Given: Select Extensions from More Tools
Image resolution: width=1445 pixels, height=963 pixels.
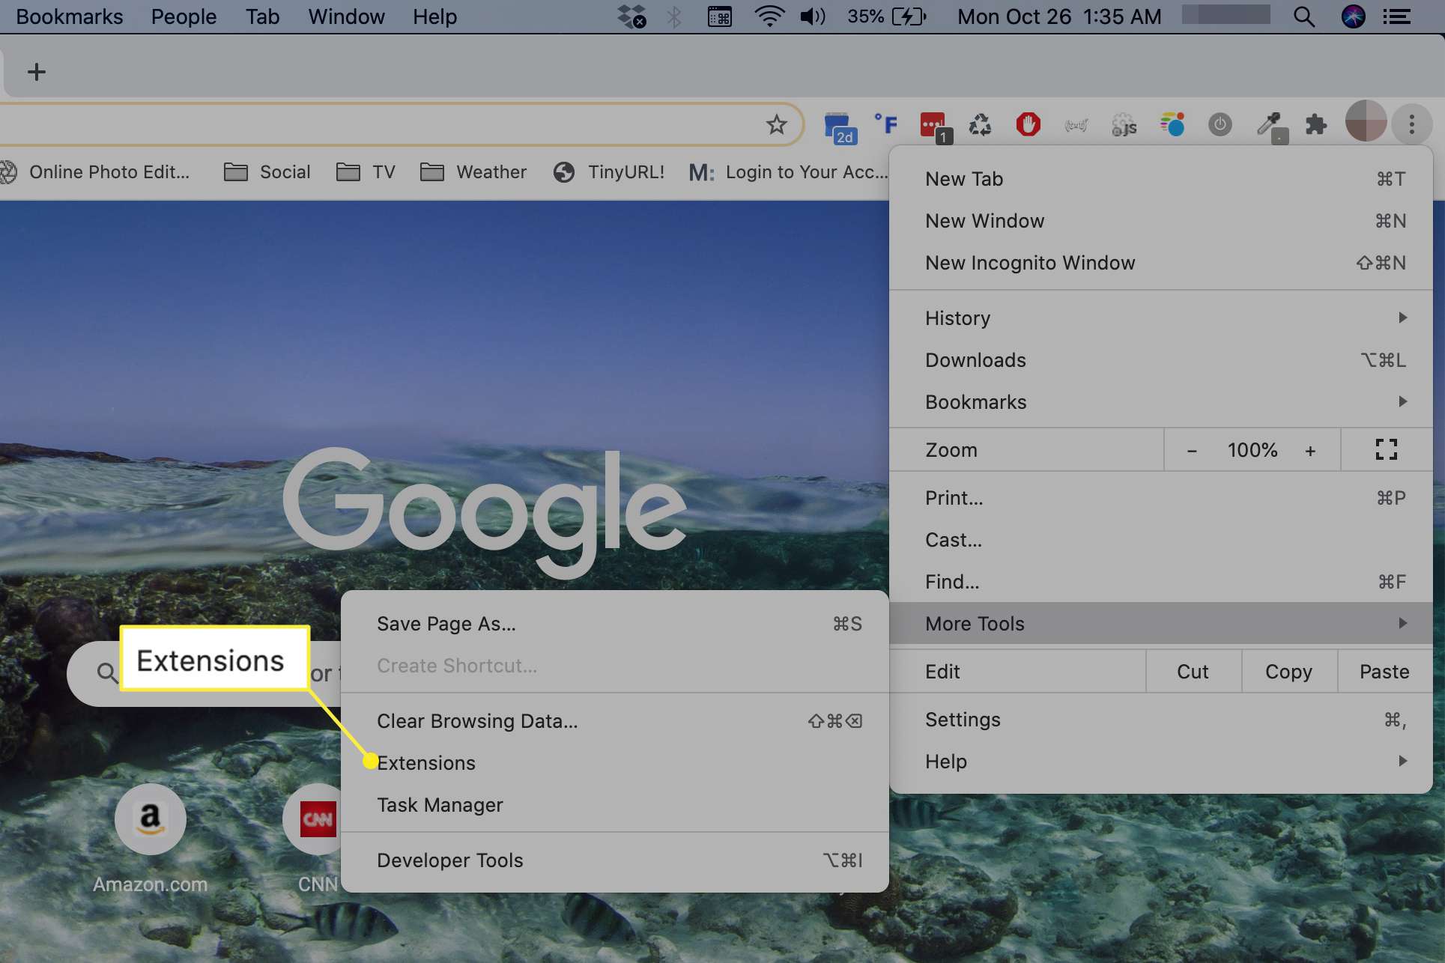Looking at the screenshot, I should point(425,763).
